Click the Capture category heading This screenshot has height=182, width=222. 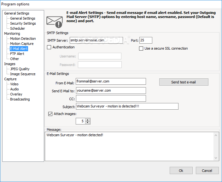click(x=10, y=79)
